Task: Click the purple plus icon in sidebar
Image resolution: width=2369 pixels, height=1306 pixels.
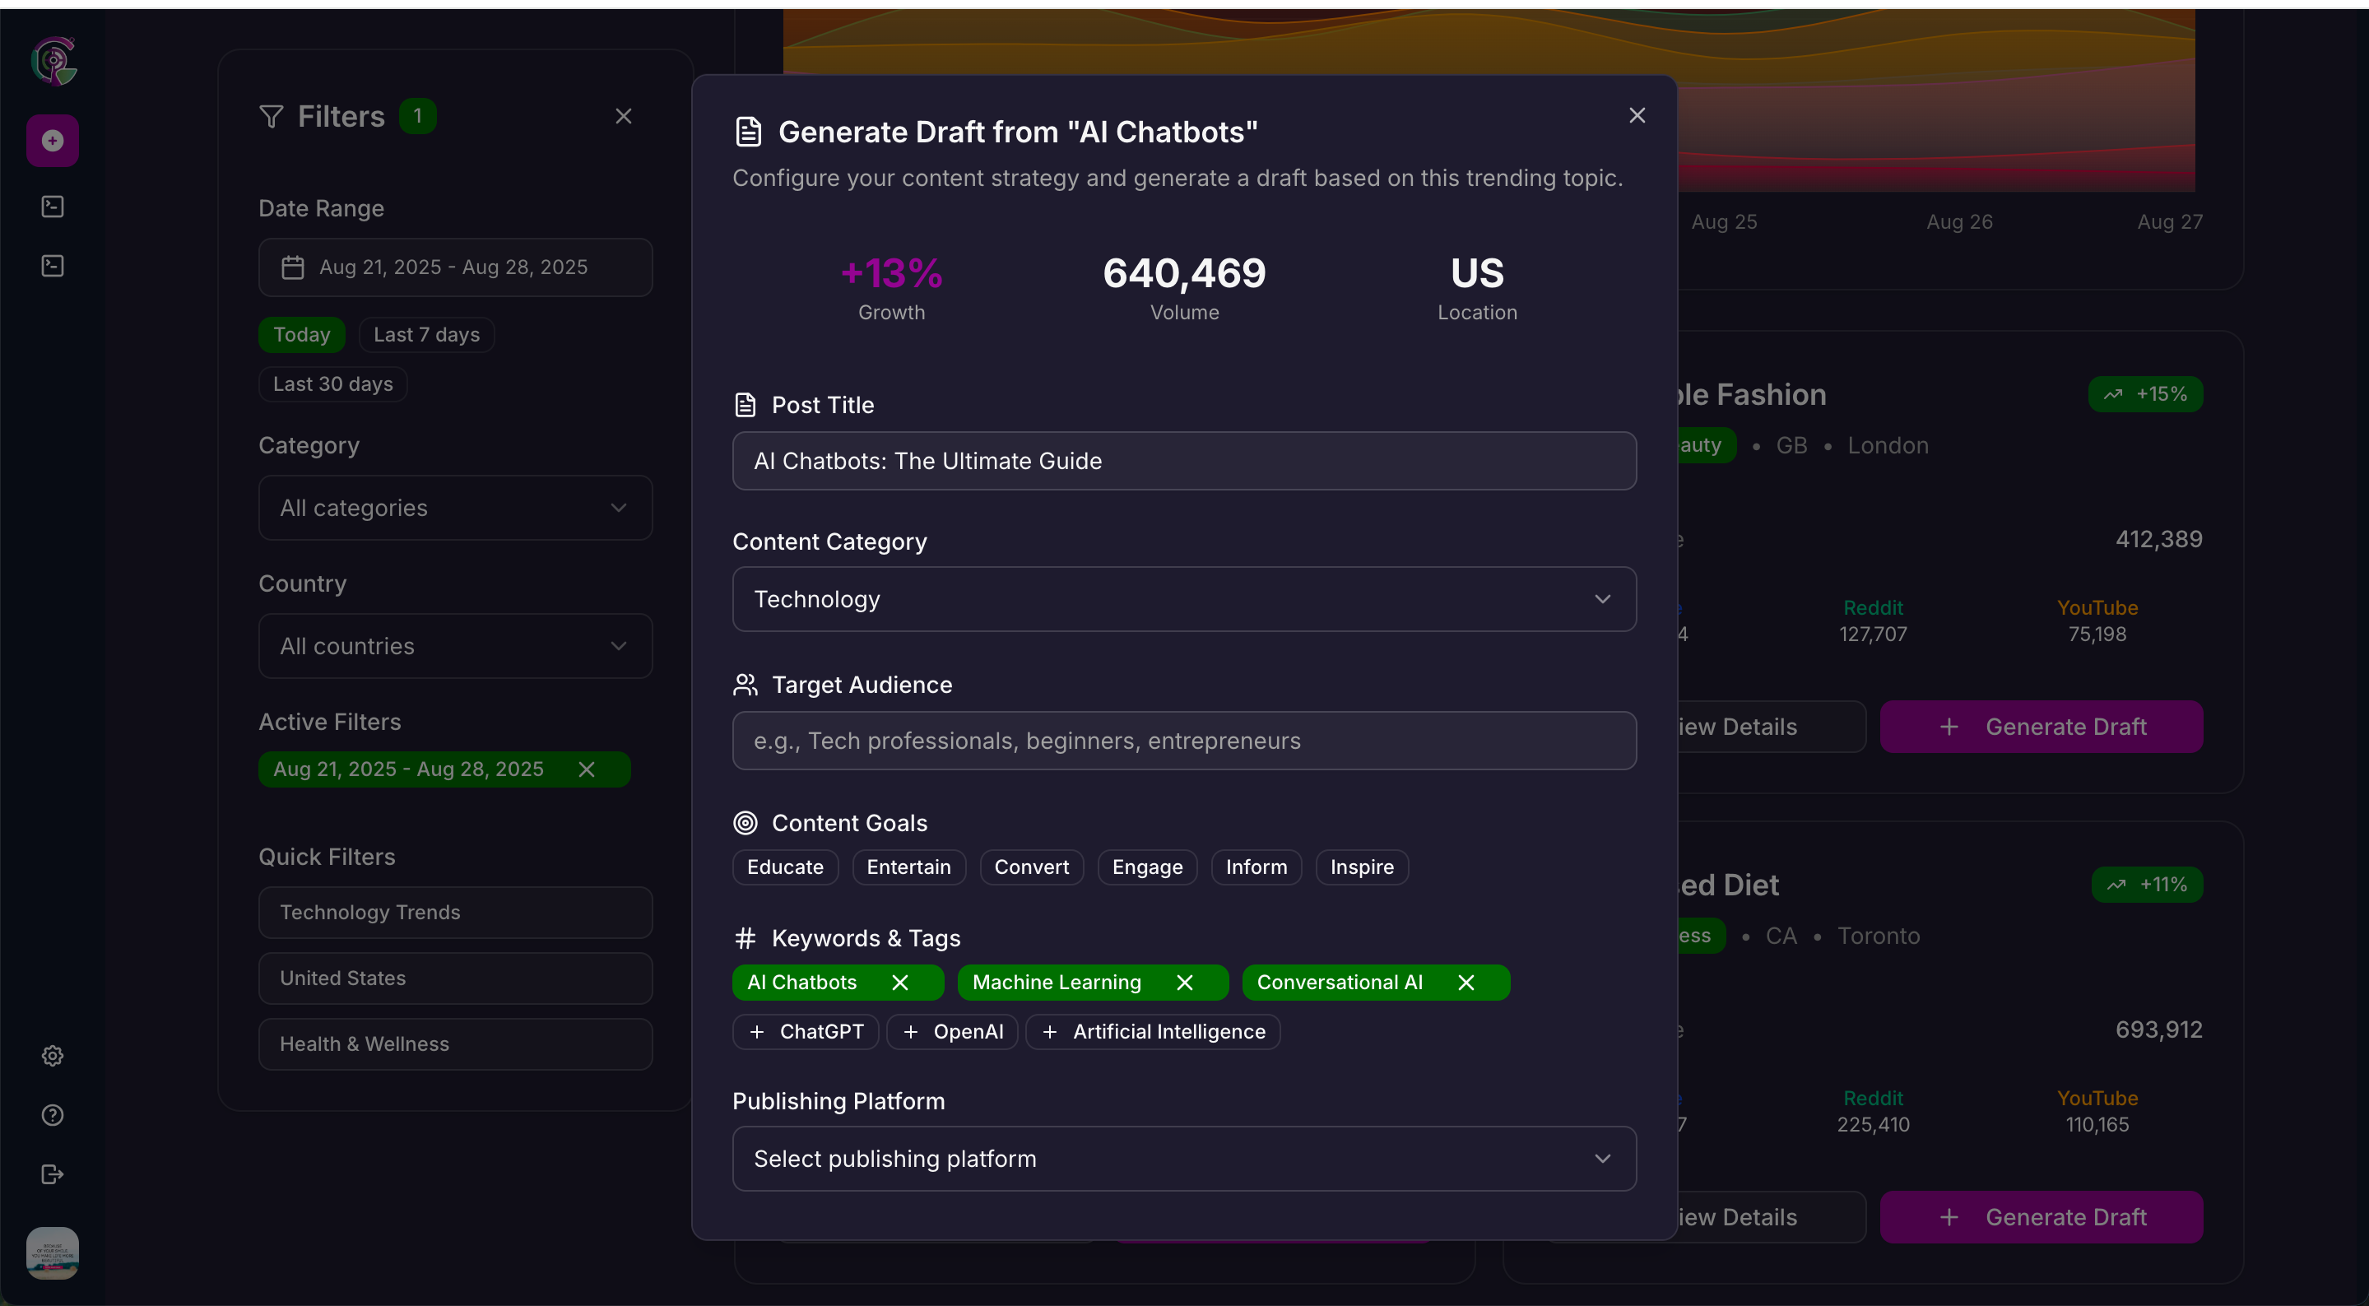Action: [53, 141]
